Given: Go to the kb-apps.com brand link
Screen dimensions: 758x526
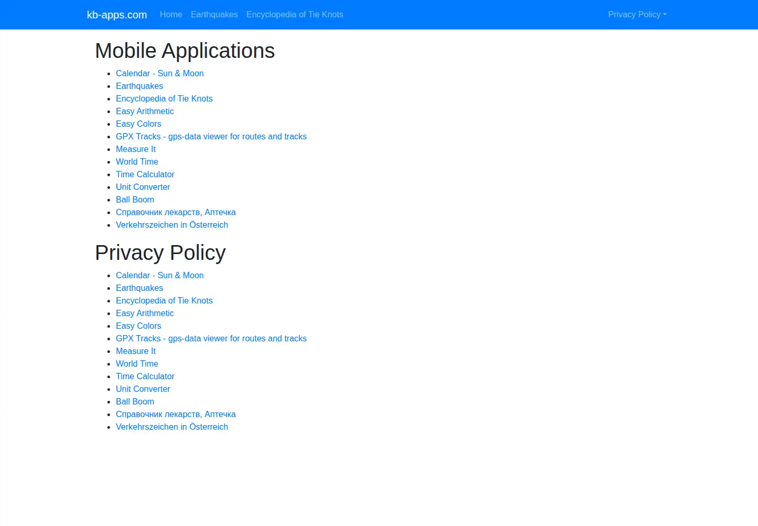Looking at the screenshot, I should (x=117, y=15).
